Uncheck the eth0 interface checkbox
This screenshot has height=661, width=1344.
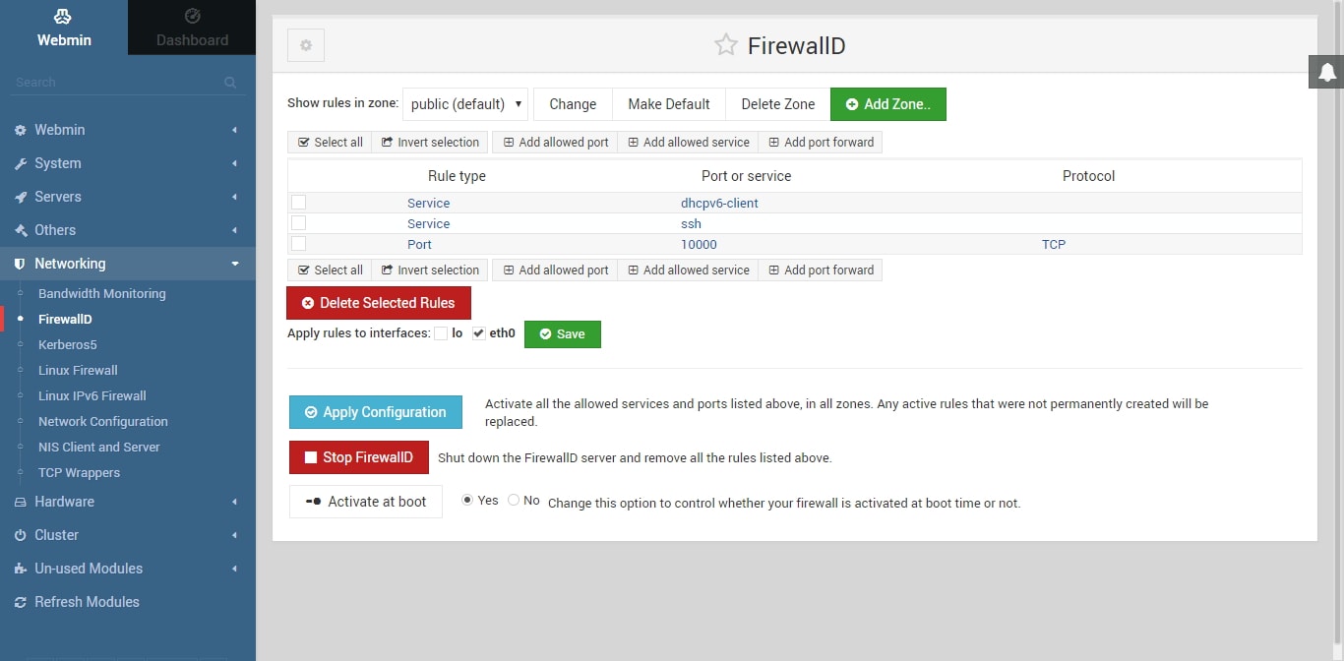click(478, 333)
